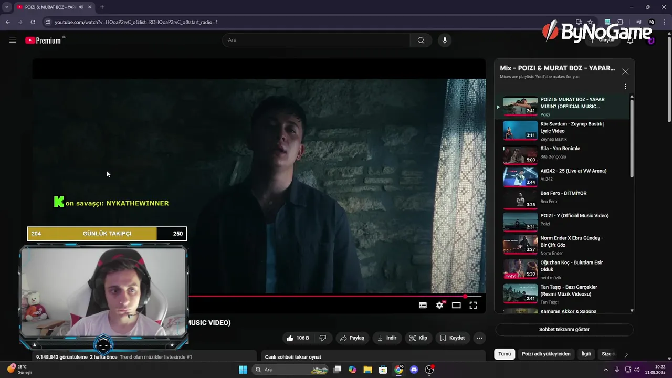Save the video with Kaydet
This screenshot has height=378, width=672.
[453, 338]
